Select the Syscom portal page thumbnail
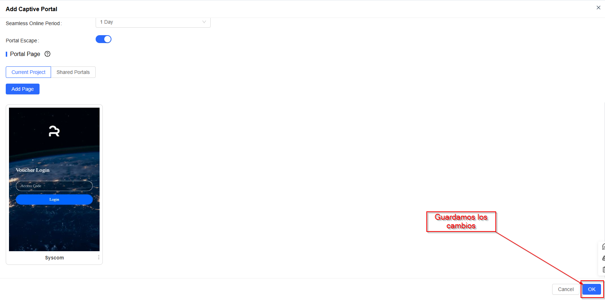Image resolution: width=605 pixels, height=300 pixels. pyautogui.click(x=54, y=179)
